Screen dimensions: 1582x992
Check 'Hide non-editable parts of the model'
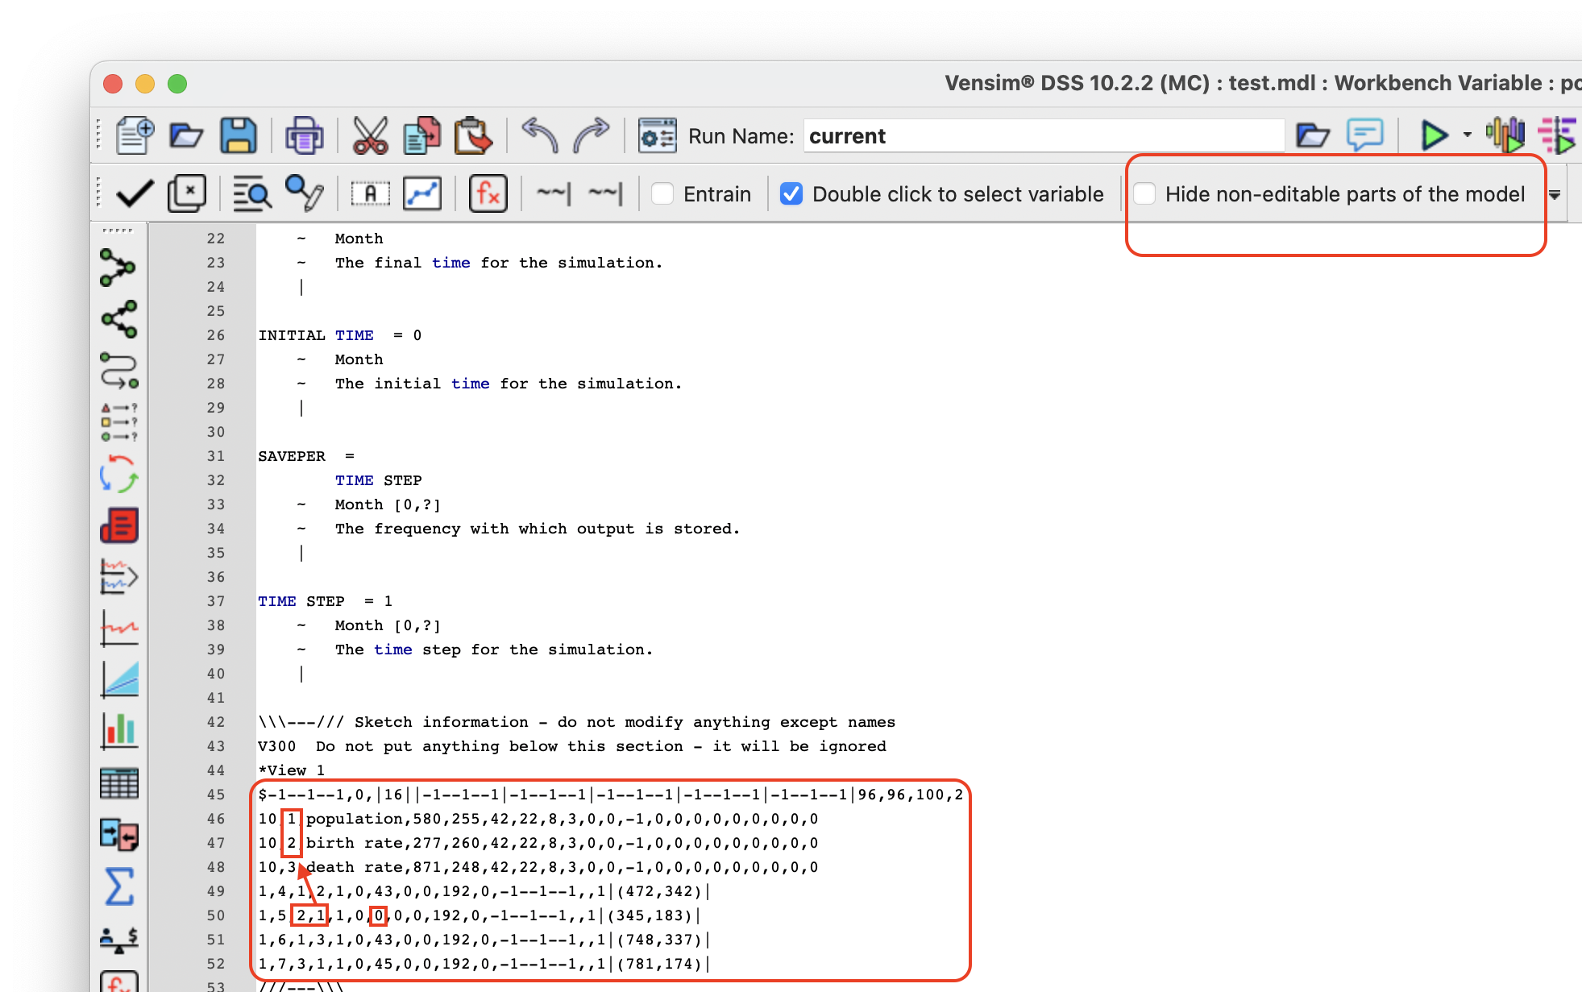pos(1144,193)
